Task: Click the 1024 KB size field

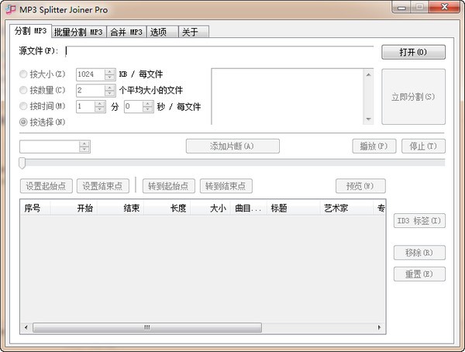Action: (x=91, y=74)
